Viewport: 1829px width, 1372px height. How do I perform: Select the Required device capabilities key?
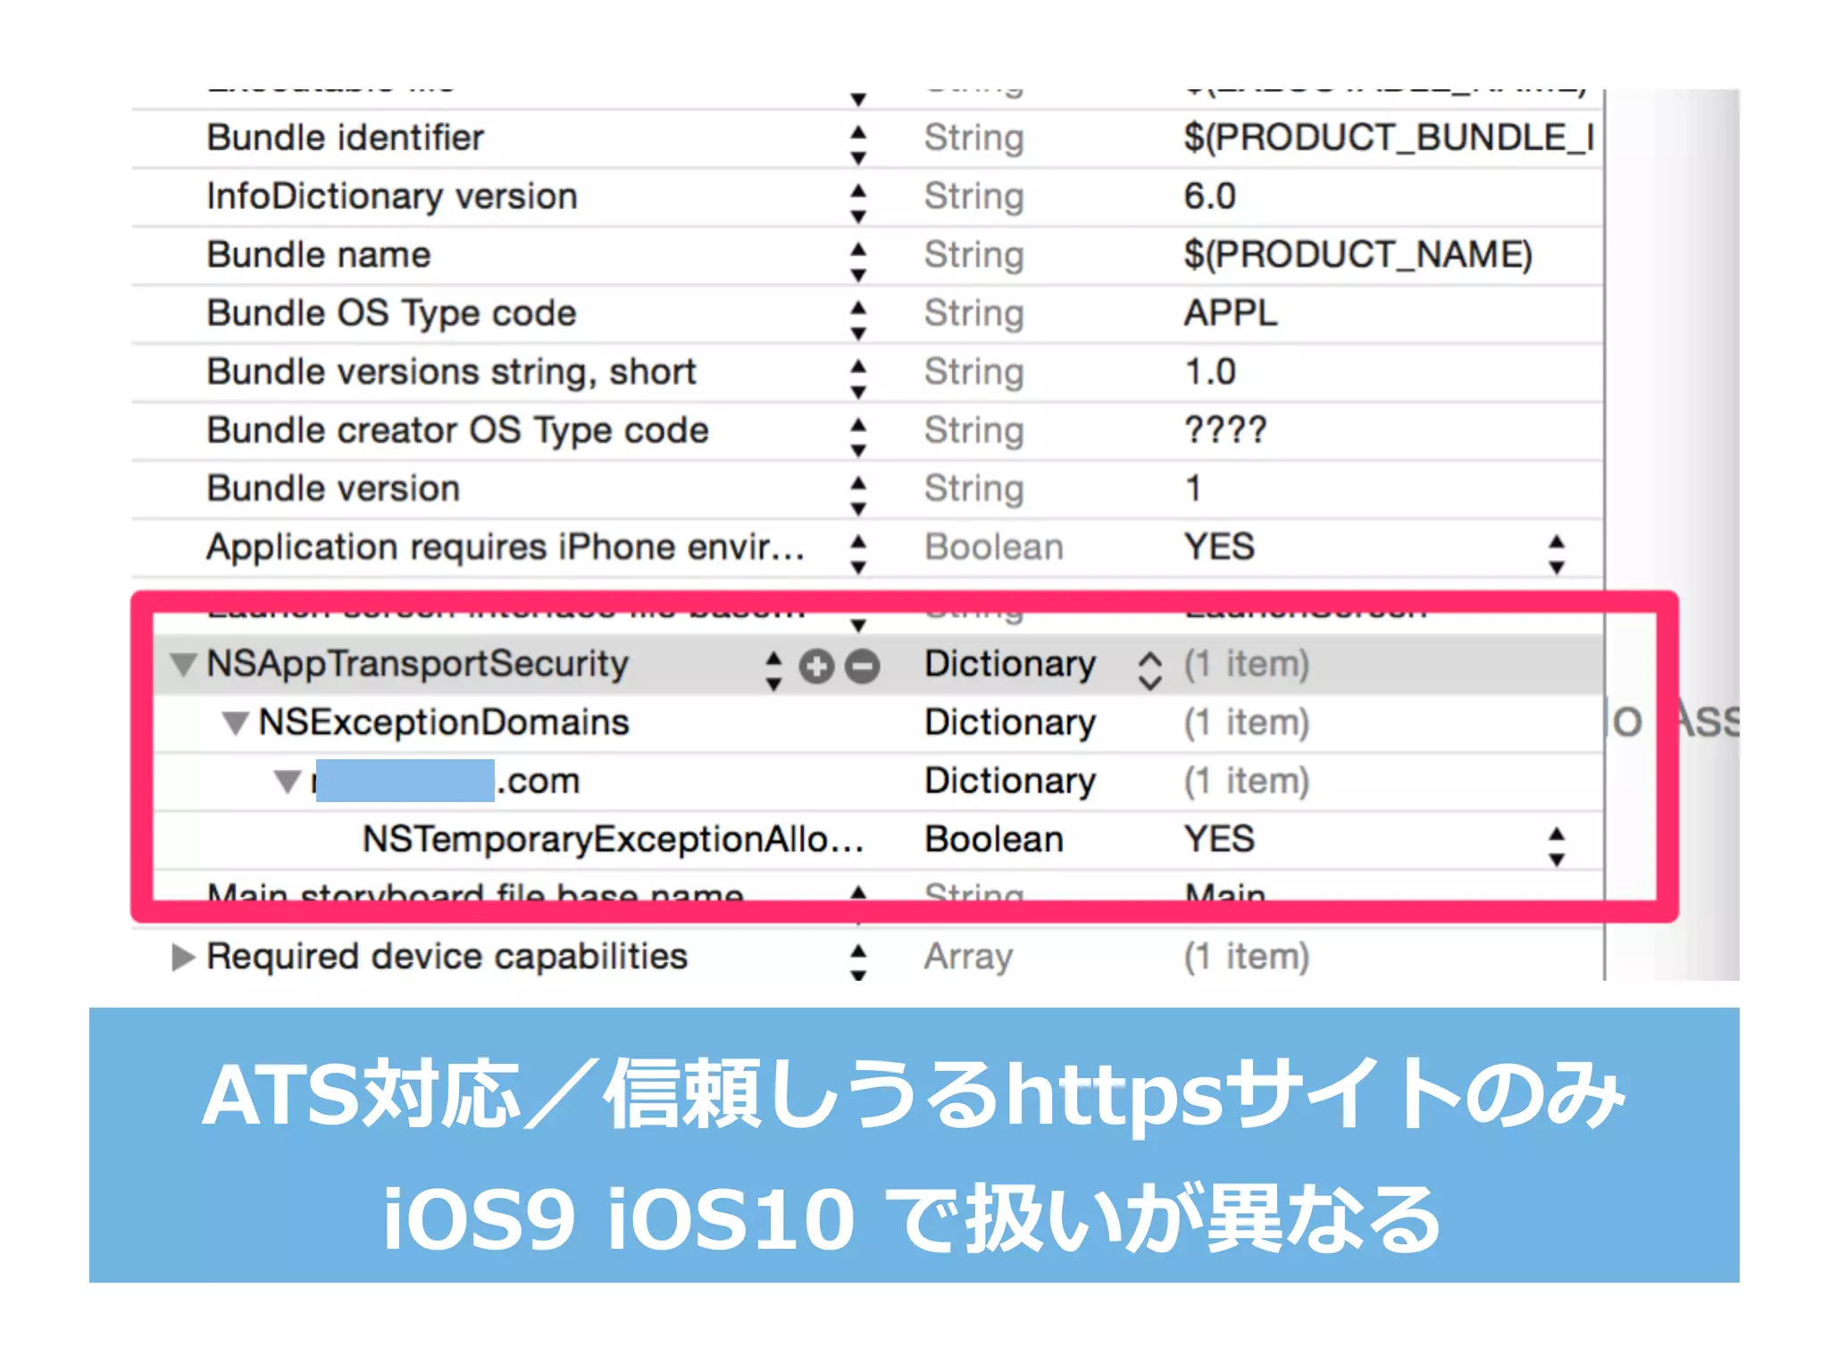[x=447, y=957]
